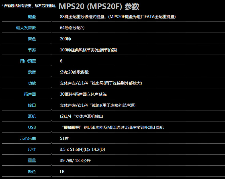Click the color value "LB"
225x179 pixels.
coord(62,172)
